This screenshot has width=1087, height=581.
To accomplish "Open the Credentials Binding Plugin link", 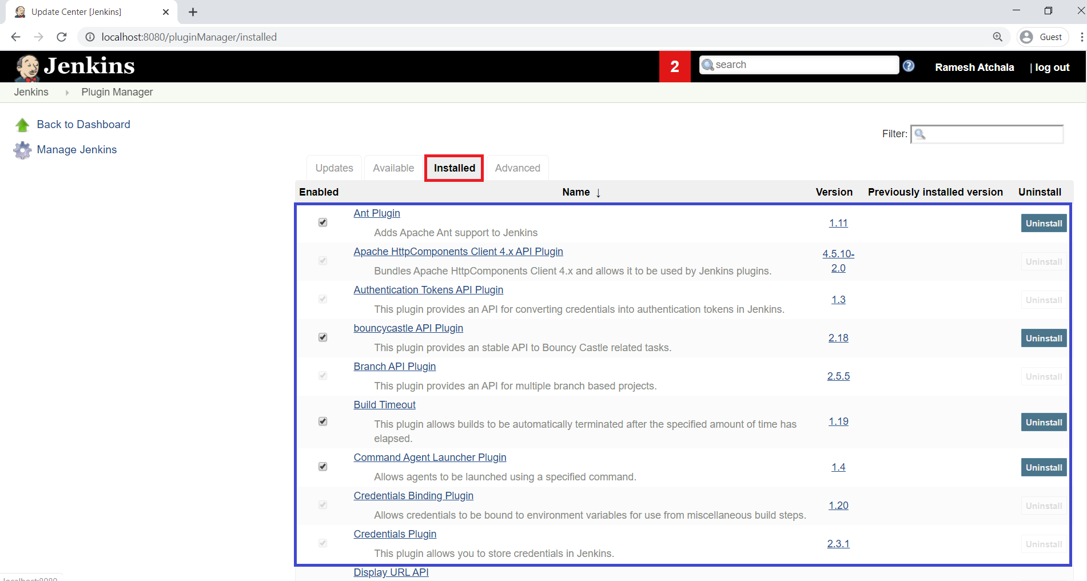I will click(413, 496).
